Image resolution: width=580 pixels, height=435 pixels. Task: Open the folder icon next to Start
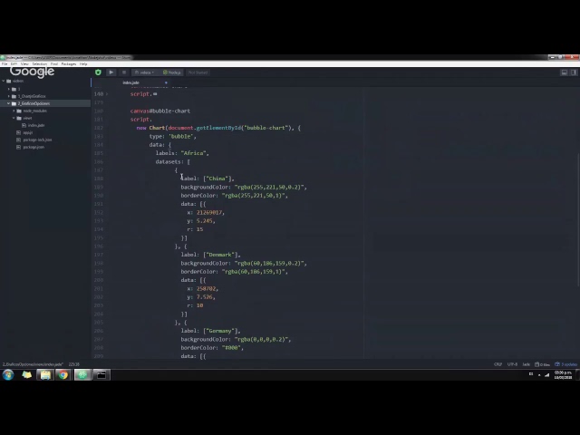tap(26, 374)
